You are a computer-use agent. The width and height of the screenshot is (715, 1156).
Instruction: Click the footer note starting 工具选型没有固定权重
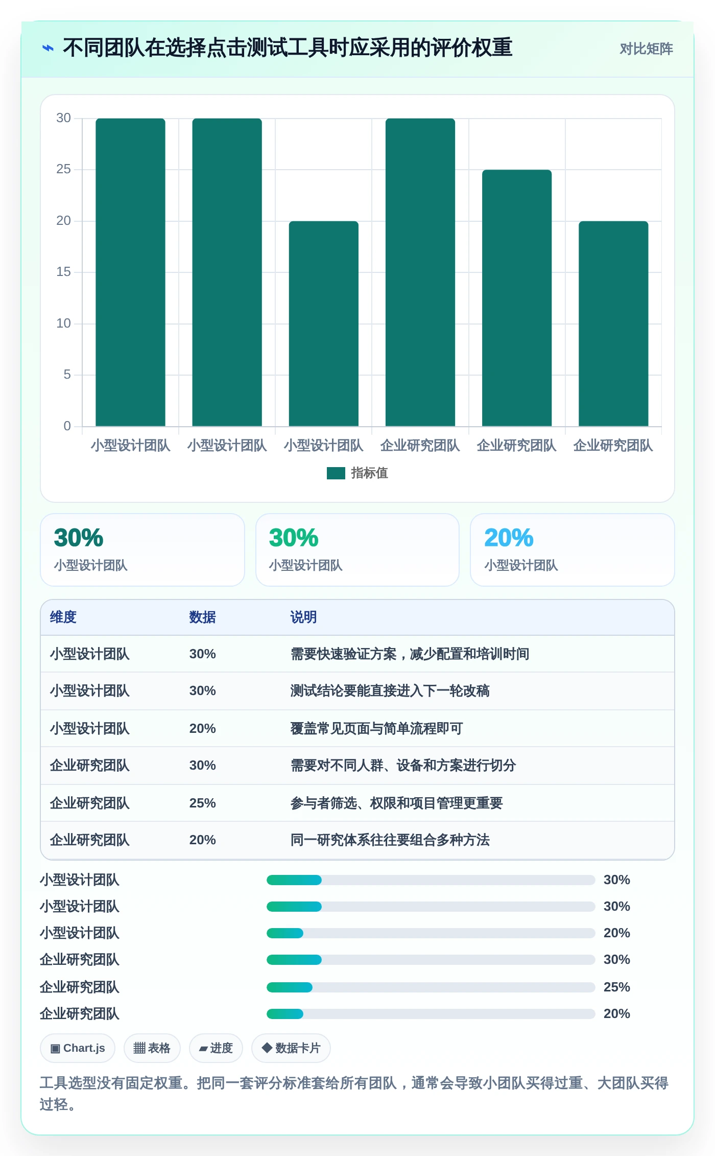(x=354, y=1094)
